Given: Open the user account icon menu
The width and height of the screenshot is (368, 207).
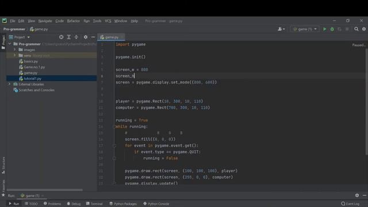Looking at the screenshot, I should (281, 29).
